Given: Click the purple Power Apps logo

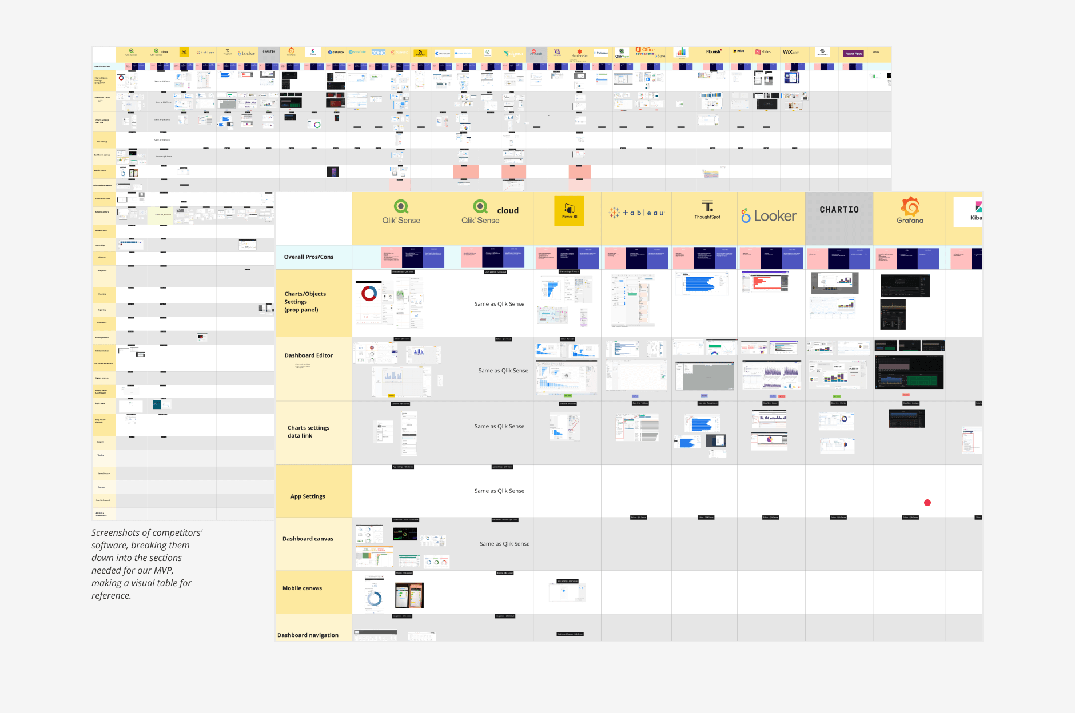Looking at the screenshot, I should coord(853,53).
